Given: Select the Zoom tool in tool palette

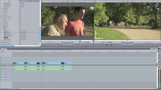Looking at the screenshot, I should [159, 62].
